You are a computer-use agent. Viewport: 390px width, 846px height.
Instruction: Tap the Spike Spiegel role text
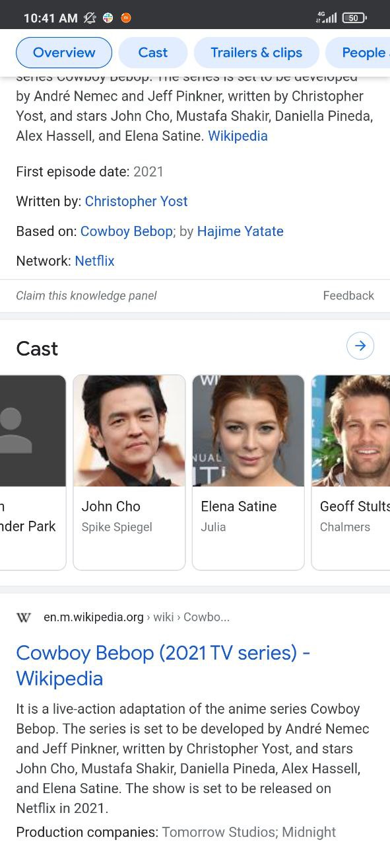[x=117, y=527]
